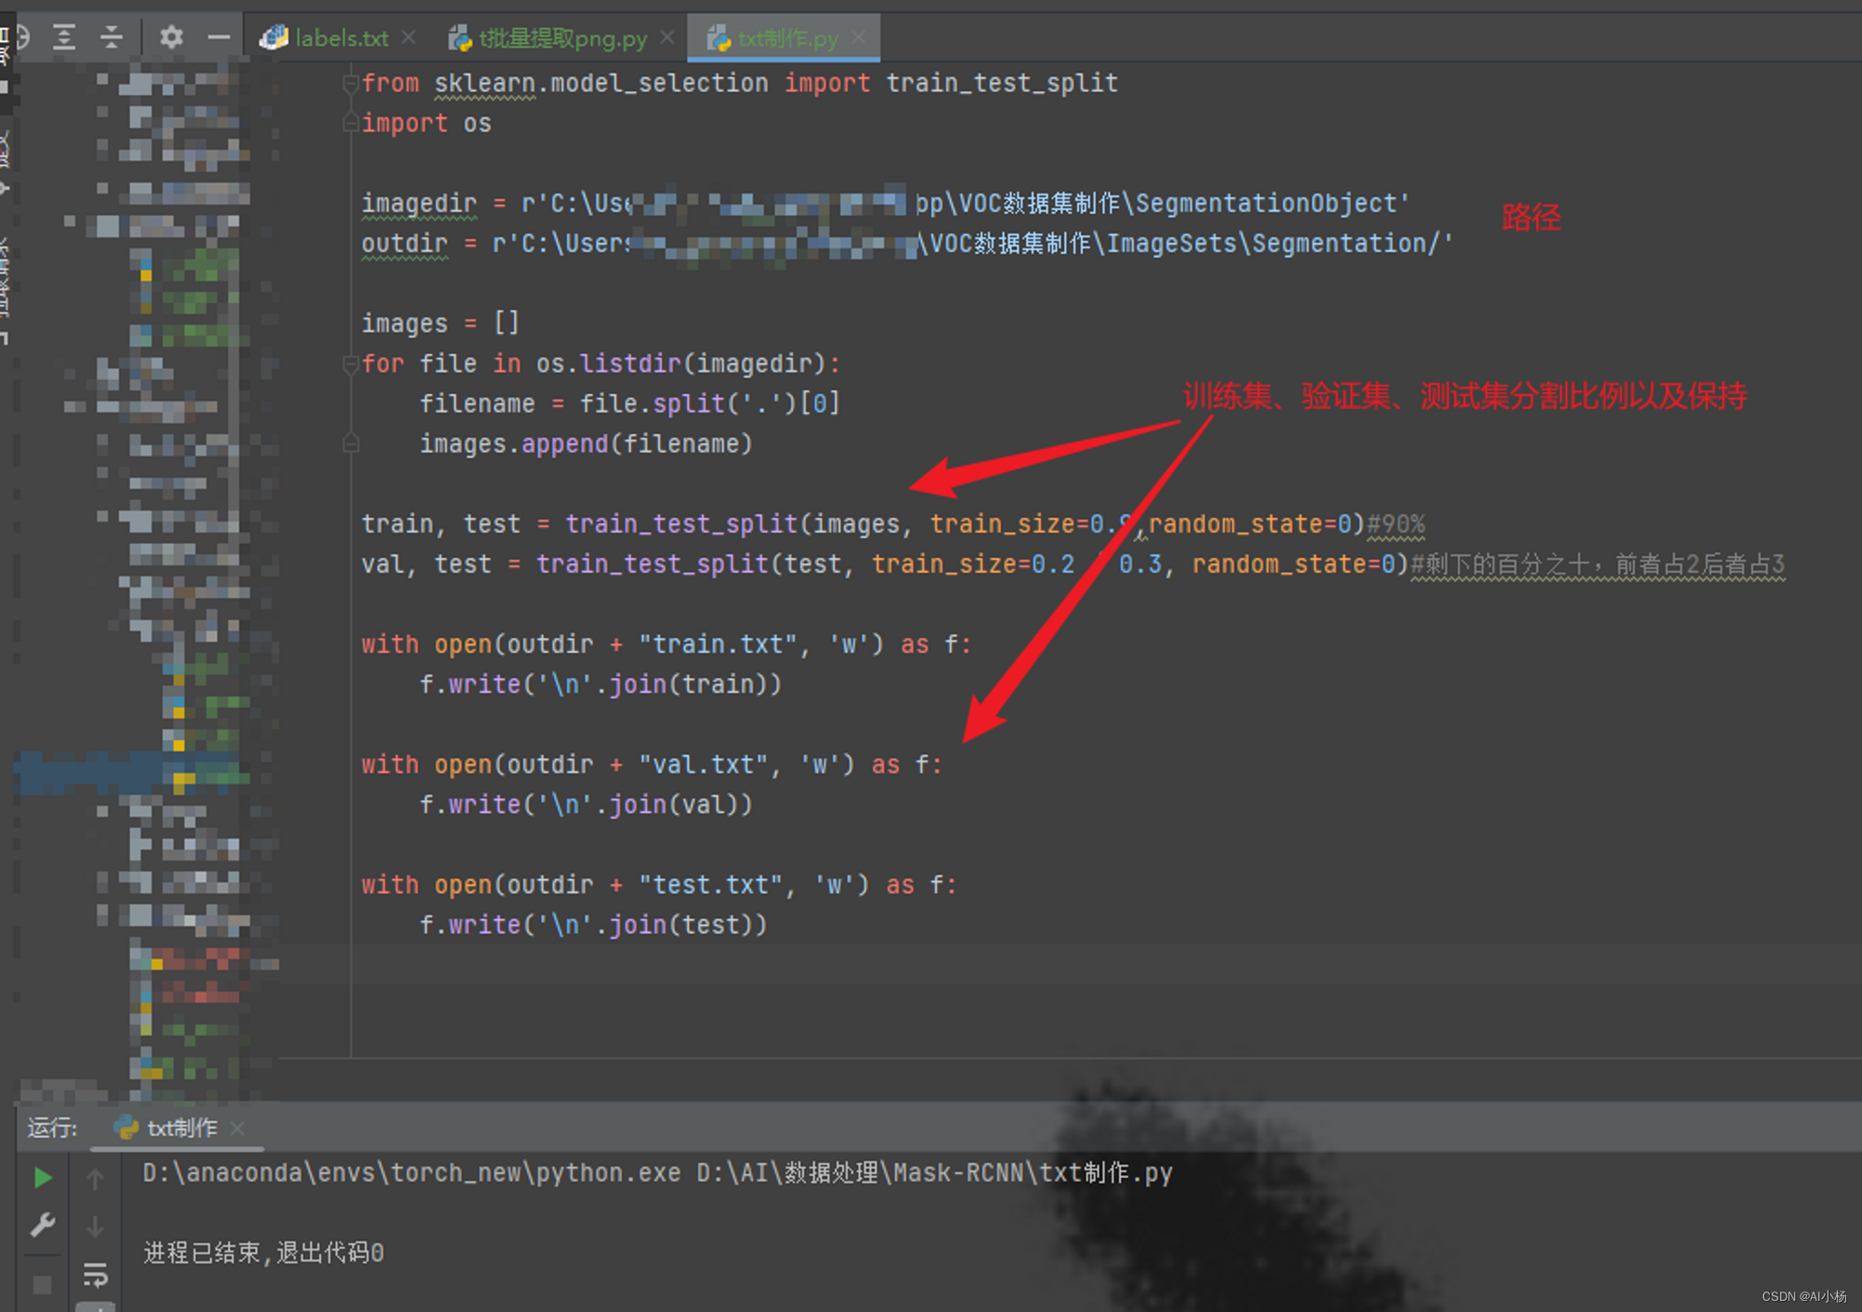The image size is (1862, 1312).
Task: Click the python.exe command line in console
Action: [657, 1172]
